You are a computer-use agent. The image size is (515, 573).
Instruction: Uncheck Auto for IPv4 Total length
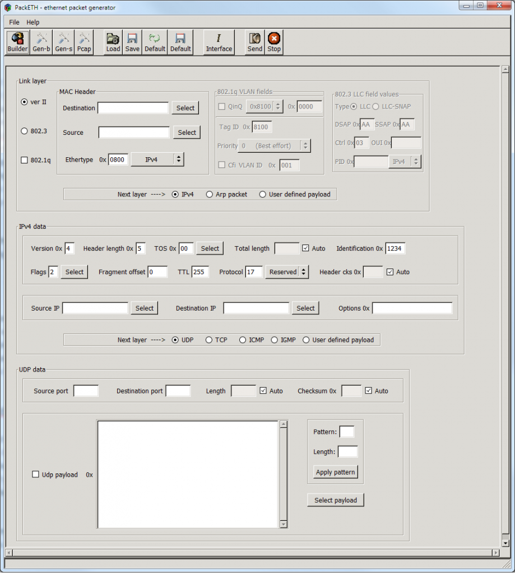point(305,248)
